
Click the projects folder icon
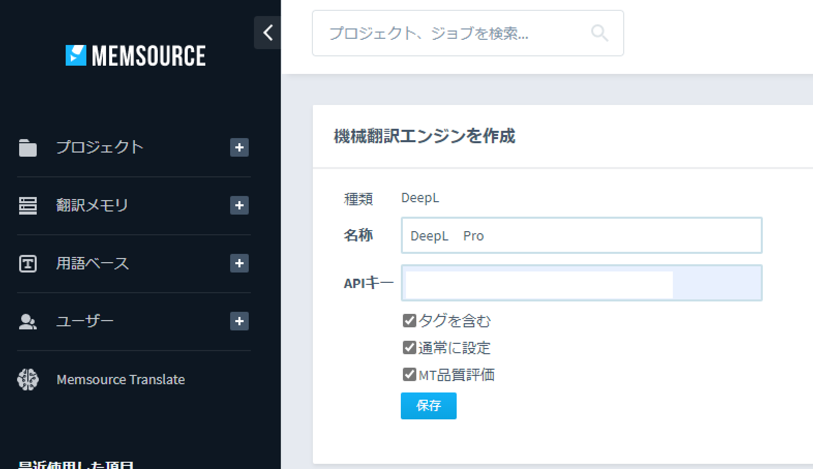pos(28,148)
